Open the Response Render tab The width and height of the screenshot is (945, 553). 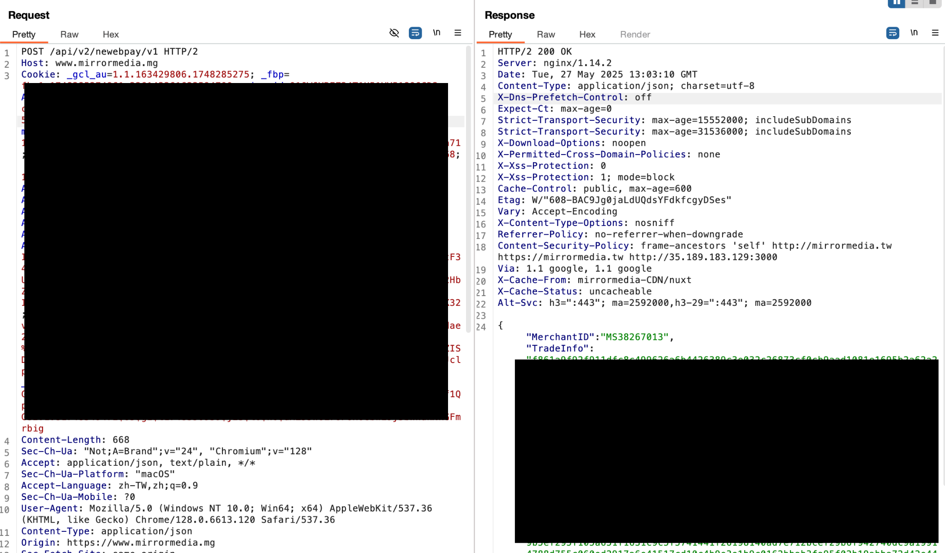[635, 35]
